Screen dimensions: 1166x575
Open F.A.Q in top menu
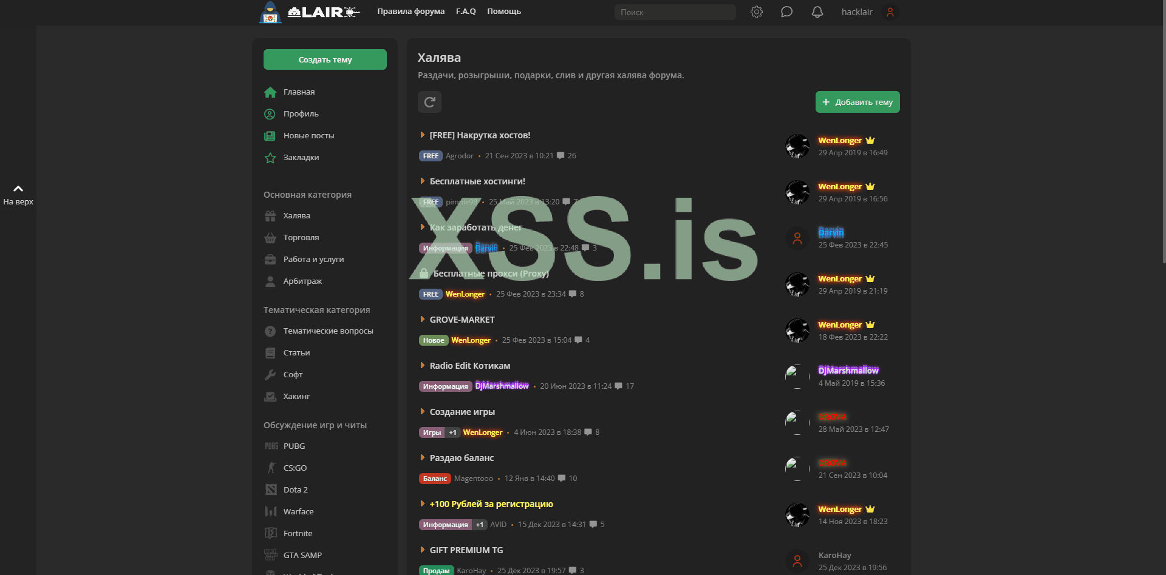[466, 12]
